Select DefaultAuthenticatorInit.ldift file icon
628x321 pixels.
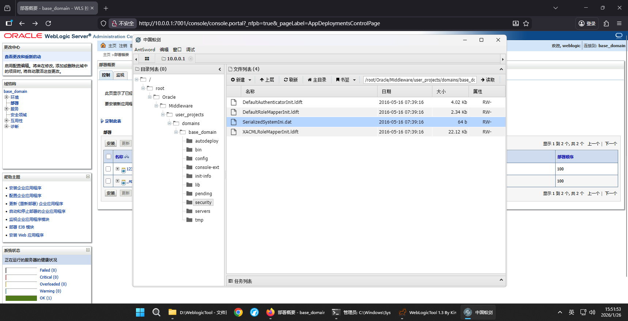point(234,102)
